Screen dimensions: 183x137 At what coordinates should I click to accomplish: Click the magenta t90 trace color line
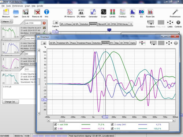coord(86,129)
